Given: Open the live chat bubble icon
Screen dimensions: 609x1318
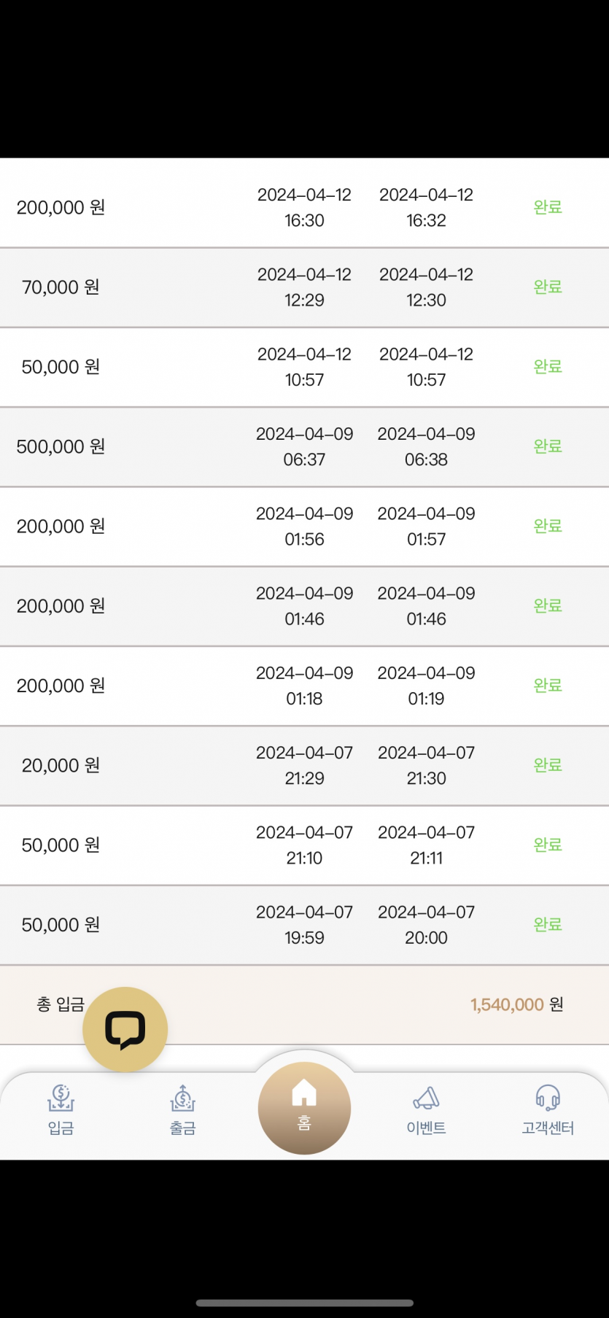Looking at the screenshot, I should [125, 1029].
